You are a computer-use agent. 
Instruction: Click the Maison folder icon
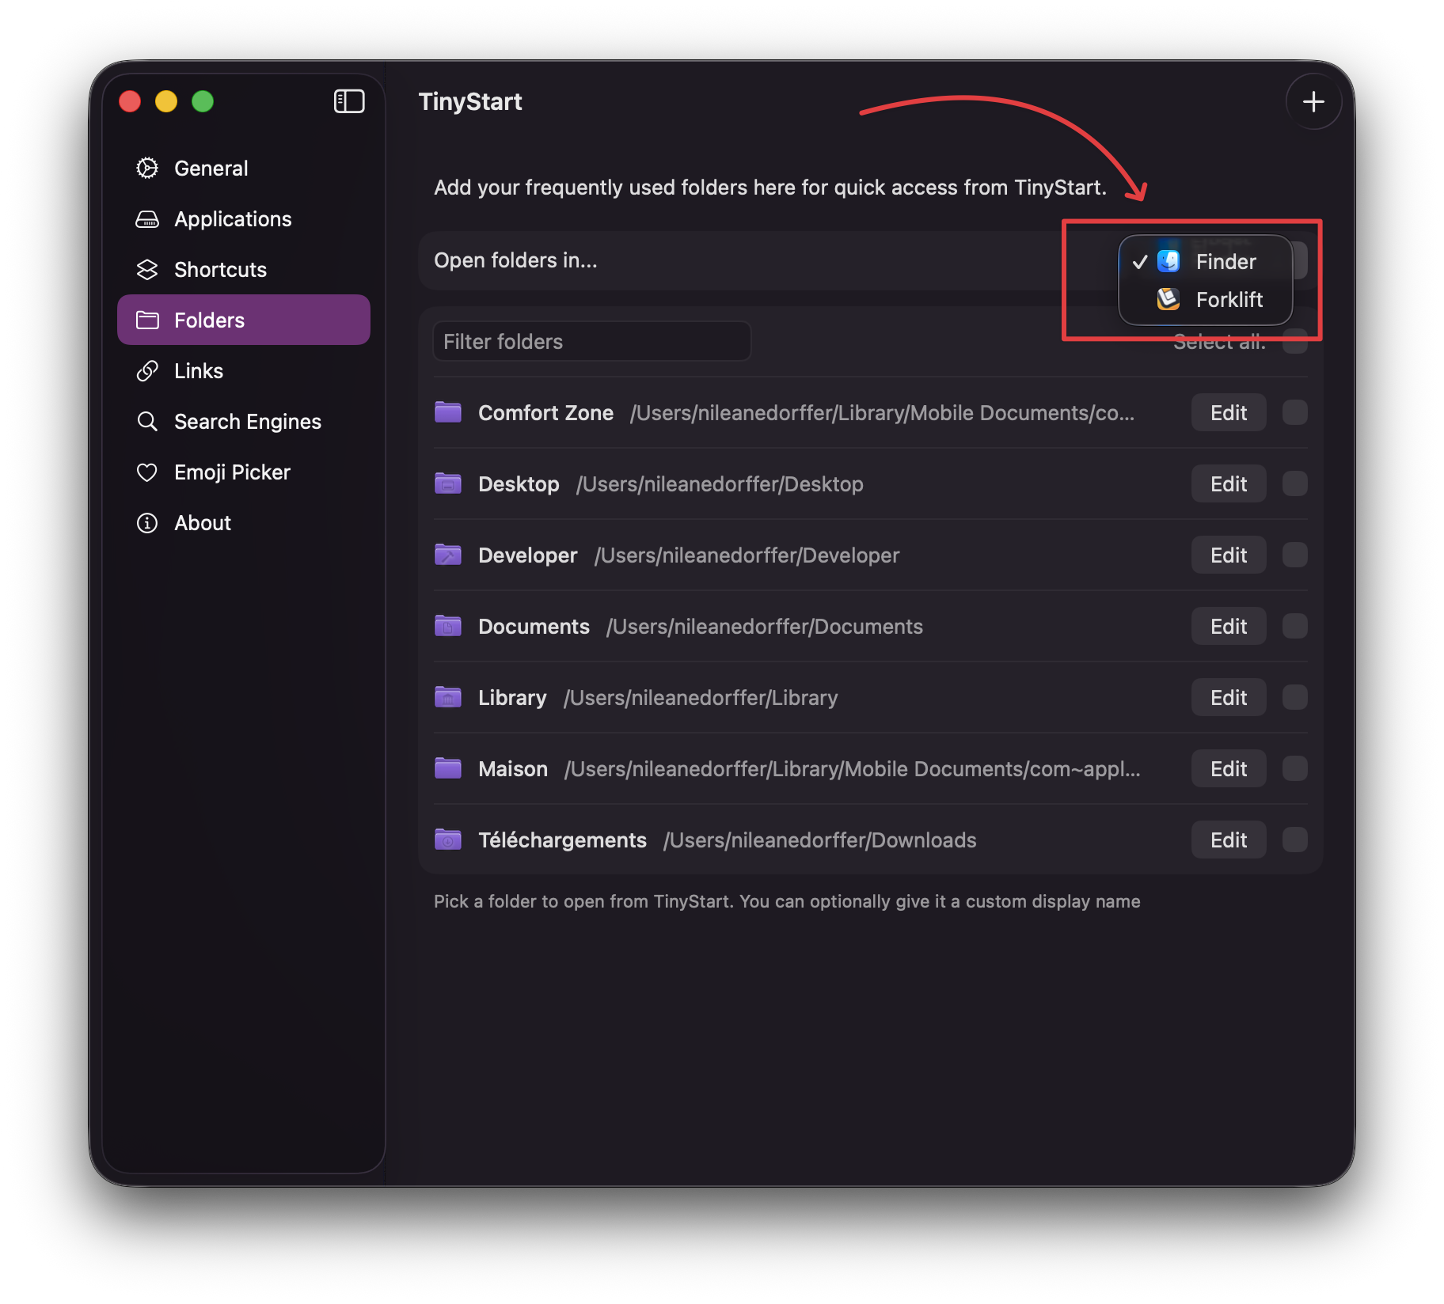click(448, 768)
